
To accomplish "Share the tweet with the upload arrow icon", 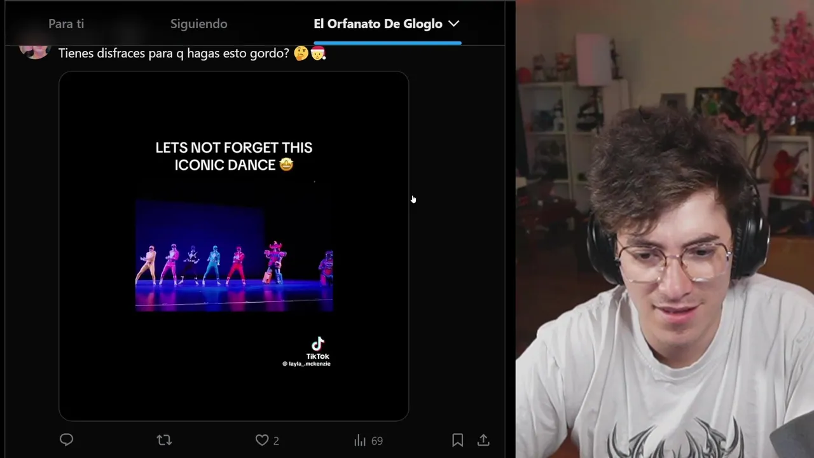I will [x=483, y=440].
